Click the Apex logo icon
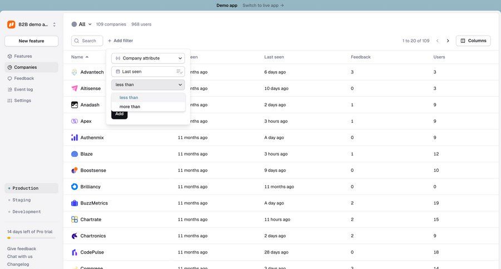Screen dimensions: 501x269 [x=75, y=121]
